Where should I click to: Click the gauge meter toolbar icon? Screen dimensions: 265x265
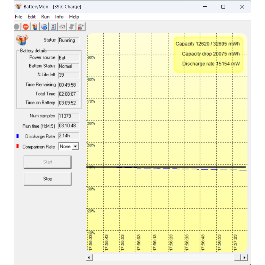pyautogui.click(x=62, y=26)
